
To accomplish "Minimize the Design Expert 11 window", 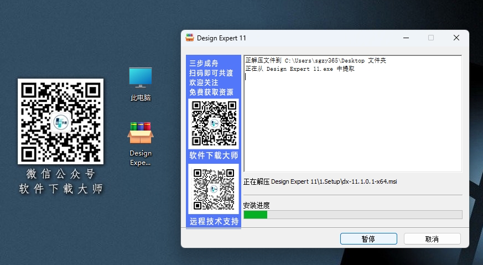I will pos(406,38).
